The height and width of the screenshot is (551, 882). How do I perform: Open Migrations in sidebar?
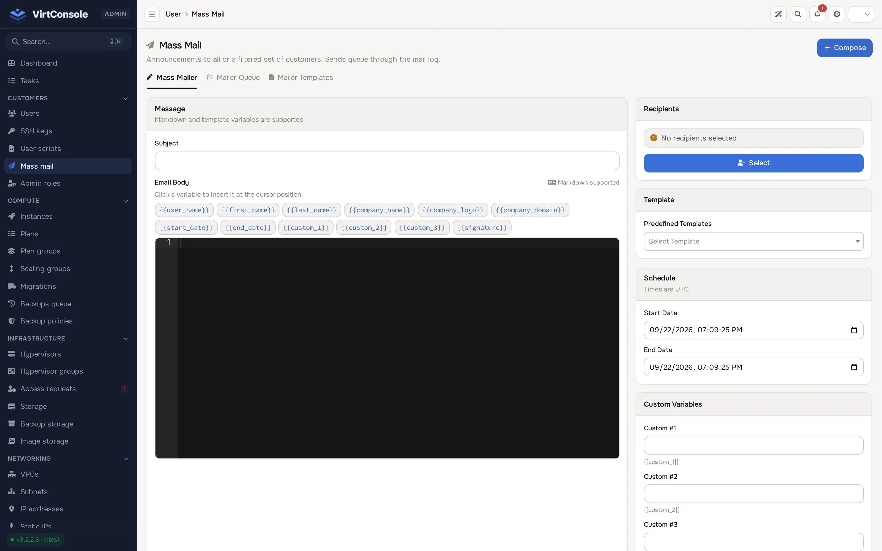coord(68,287)
